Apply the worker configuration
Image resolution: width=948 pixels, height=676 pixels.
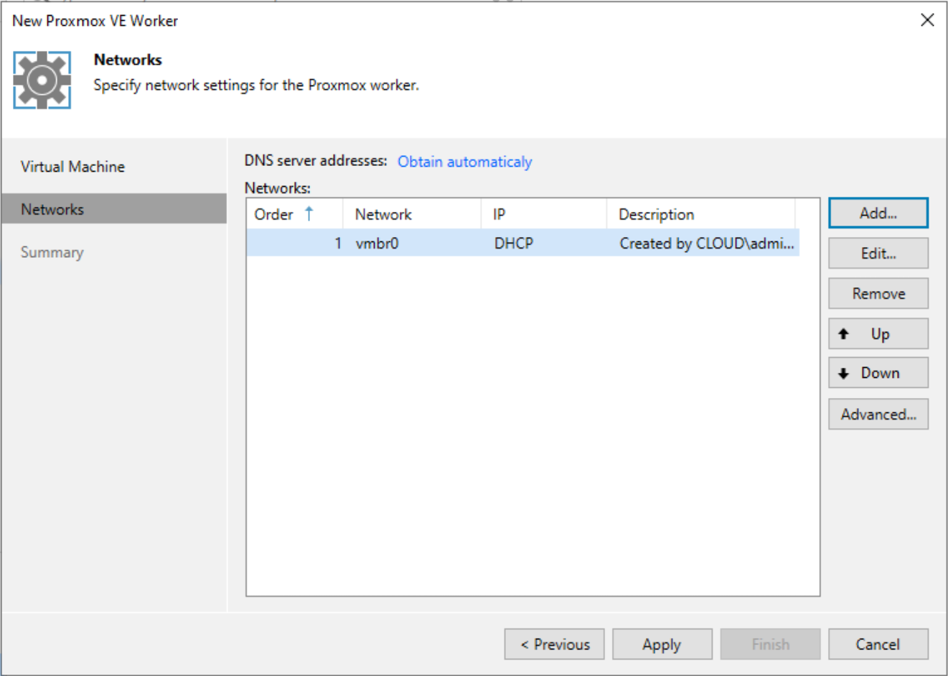tap(662, 644)
